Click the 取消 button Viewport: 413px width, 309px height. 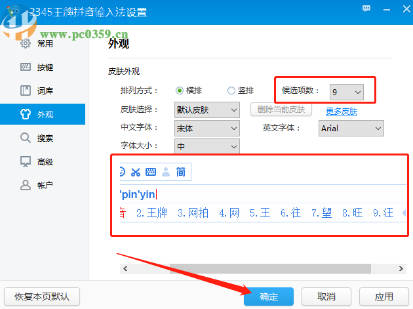point(326,297)
